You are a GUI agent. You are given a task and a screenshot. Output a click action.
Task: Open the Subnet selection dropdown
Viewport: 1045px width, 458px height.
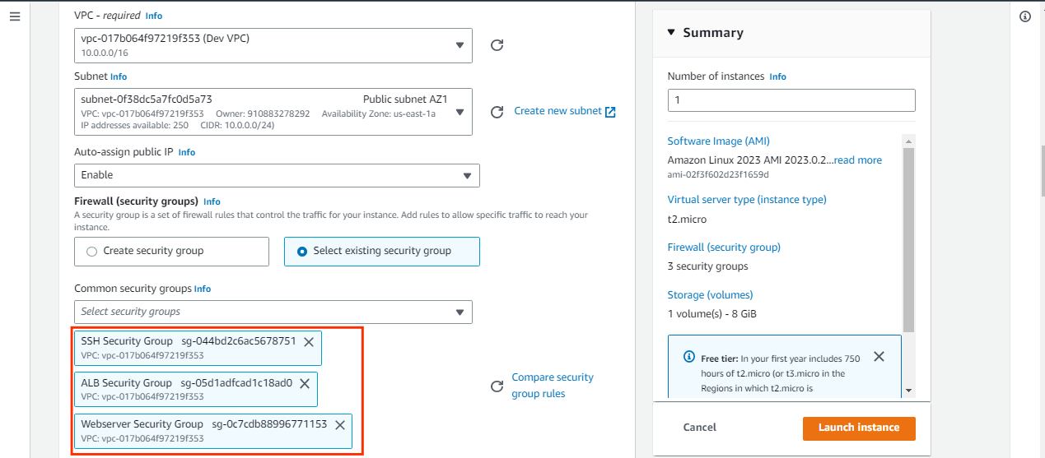pyautogui.click(x=273, y=112)
